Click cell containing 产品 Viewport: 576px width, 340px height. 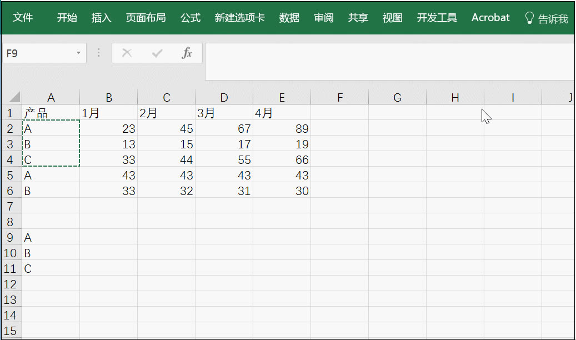point(51,112)
